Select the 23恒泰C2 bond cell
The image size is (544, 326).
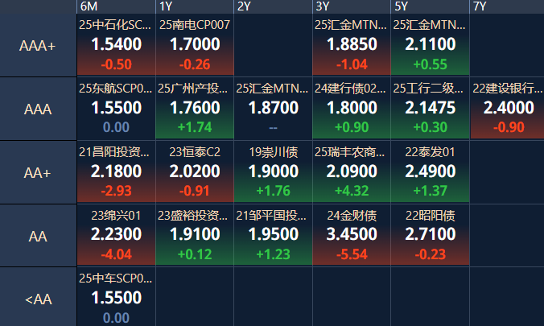click(x=195, y=171)
